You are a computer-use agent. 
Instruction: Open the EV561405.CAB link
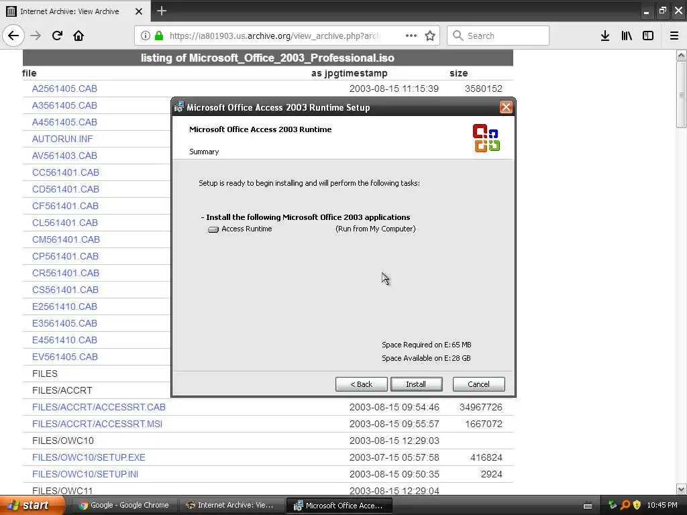coord(65,357)
